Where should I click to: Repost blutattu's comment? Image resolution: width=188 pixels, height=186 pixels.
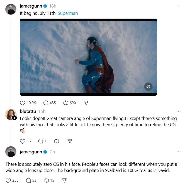click(57, 141)
